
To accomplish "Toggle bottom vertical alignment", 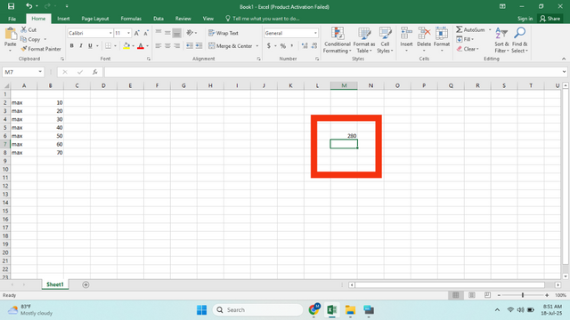I will coord(176,33).
